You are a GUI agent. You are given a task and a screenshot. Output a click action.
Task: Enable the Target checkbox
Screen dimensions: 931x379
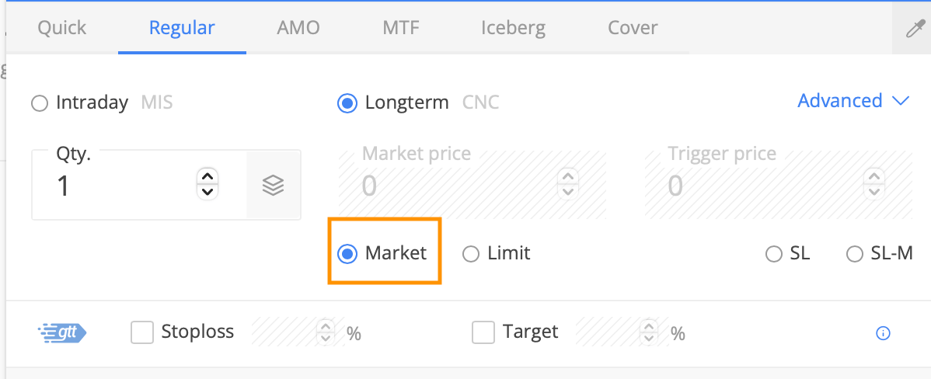coord(483,332)
